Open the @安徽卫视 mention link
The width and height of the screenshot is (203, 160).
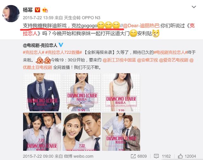tap(147, 60)
